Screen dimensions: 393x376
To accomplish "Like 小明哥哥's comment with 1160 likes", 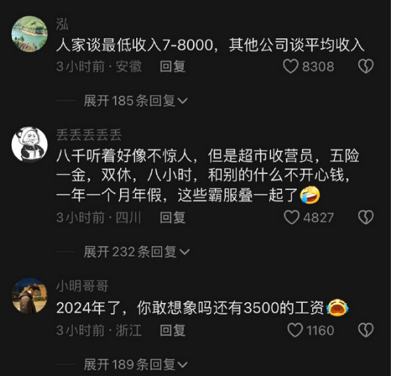I will pyautogui.click(x=295, y=330).
